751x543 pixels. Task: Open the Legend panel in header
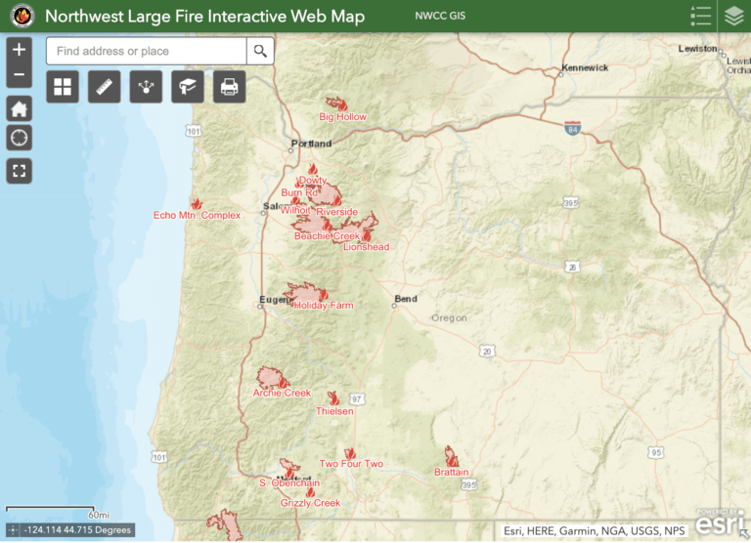[700, 16]
